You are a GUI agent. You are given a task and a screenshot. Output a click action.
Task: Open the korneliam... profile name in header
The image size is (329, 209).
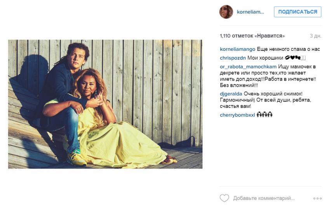tap(250, 12)
